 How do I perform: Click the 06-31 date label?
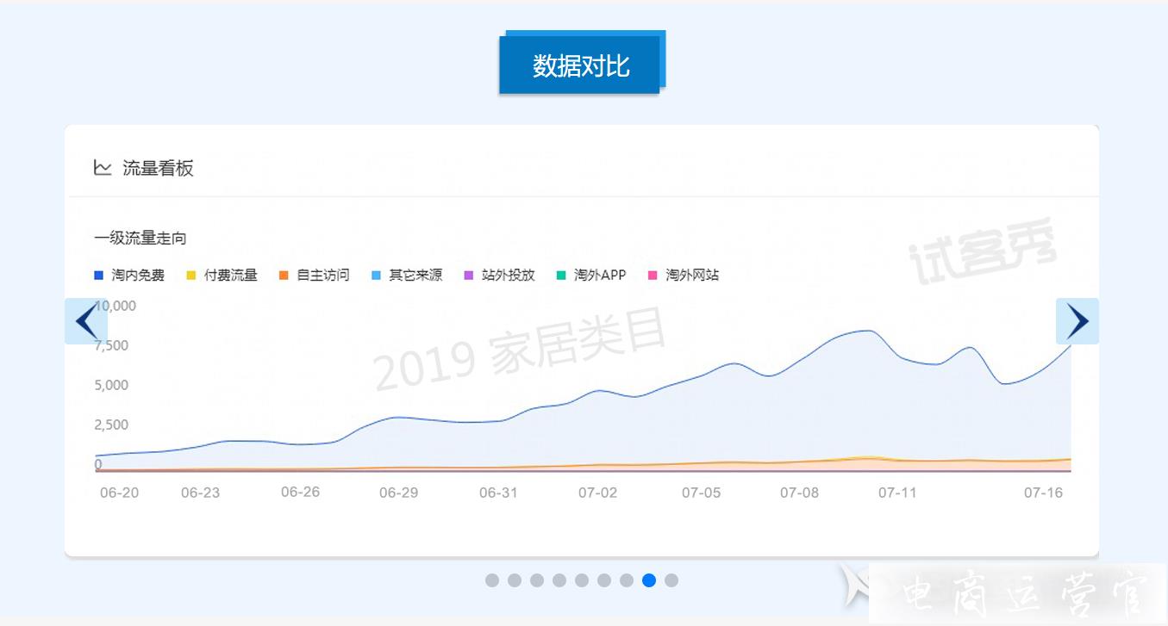click(x=498, y=493)
